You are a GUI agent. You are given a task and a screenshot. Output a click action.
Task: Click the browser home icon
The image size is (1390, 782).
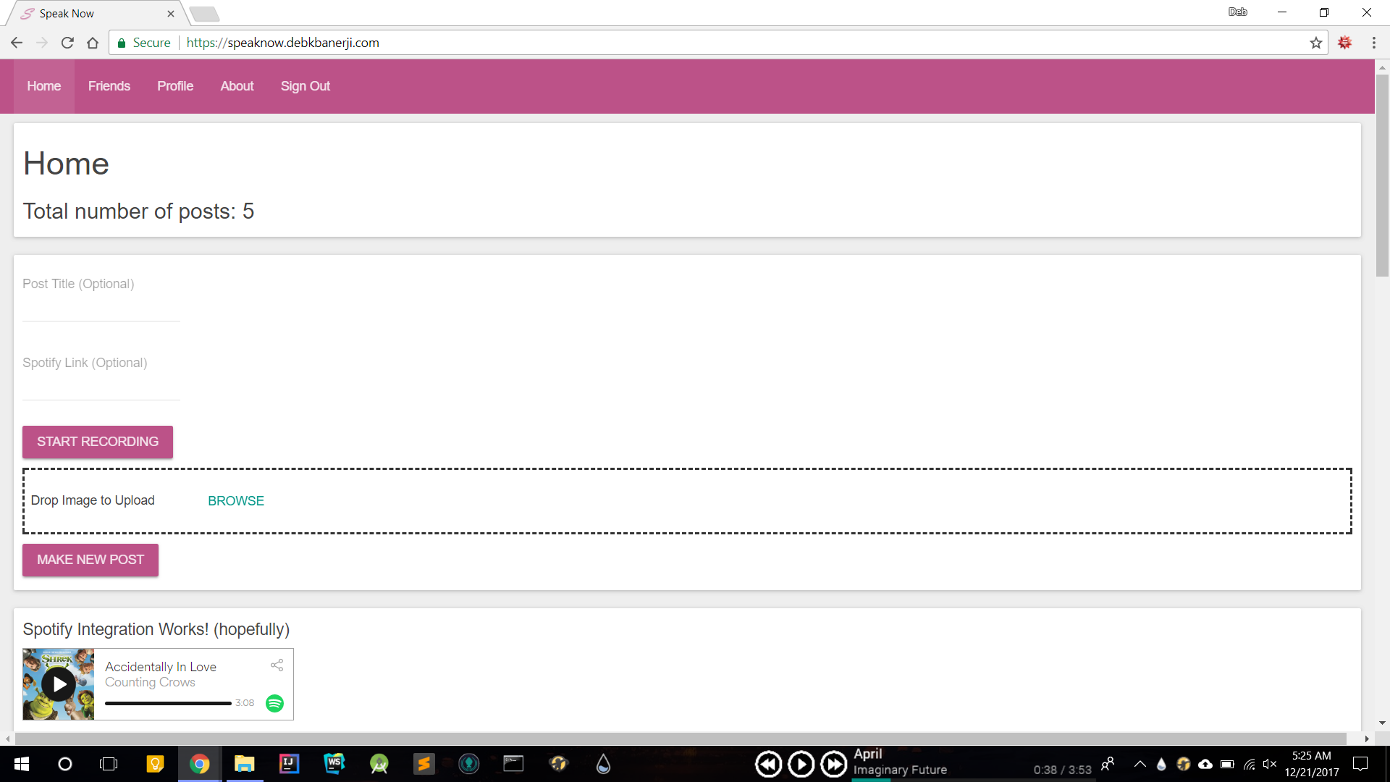click(x=93, y=43)
